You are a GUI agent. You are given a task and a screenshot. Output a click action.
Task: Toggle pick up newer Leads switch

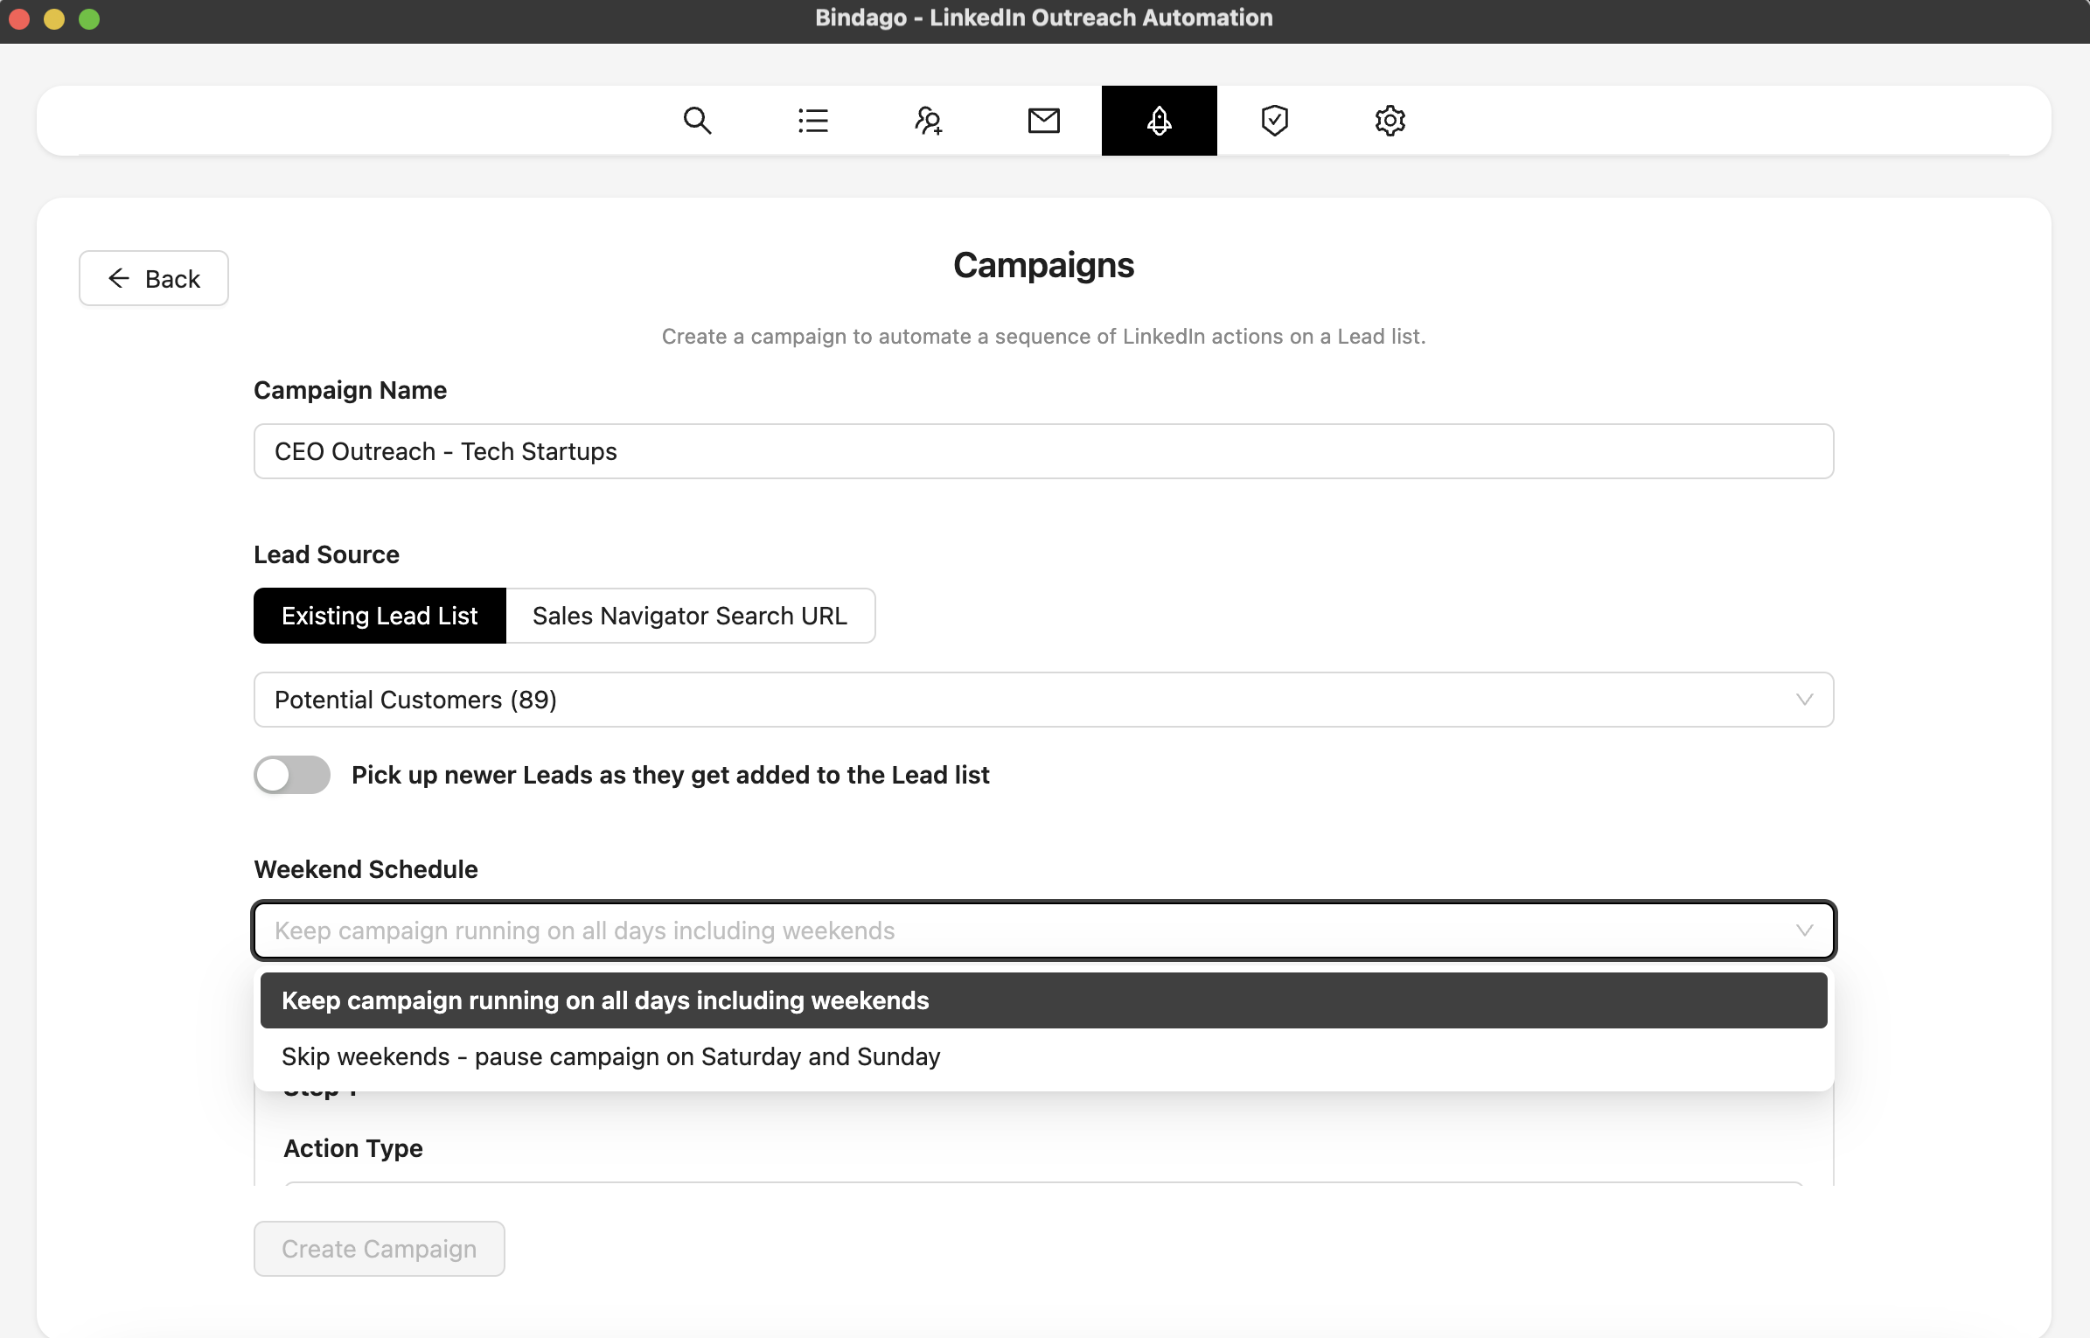point(292,775)
